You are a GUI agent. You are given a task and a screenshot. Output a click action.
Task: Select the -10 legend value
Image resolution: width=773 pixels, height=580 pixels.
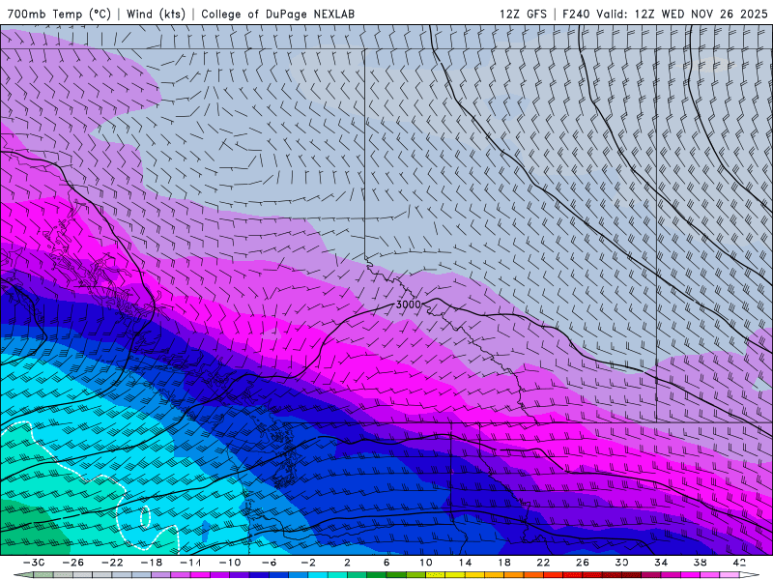click(230, 563)
